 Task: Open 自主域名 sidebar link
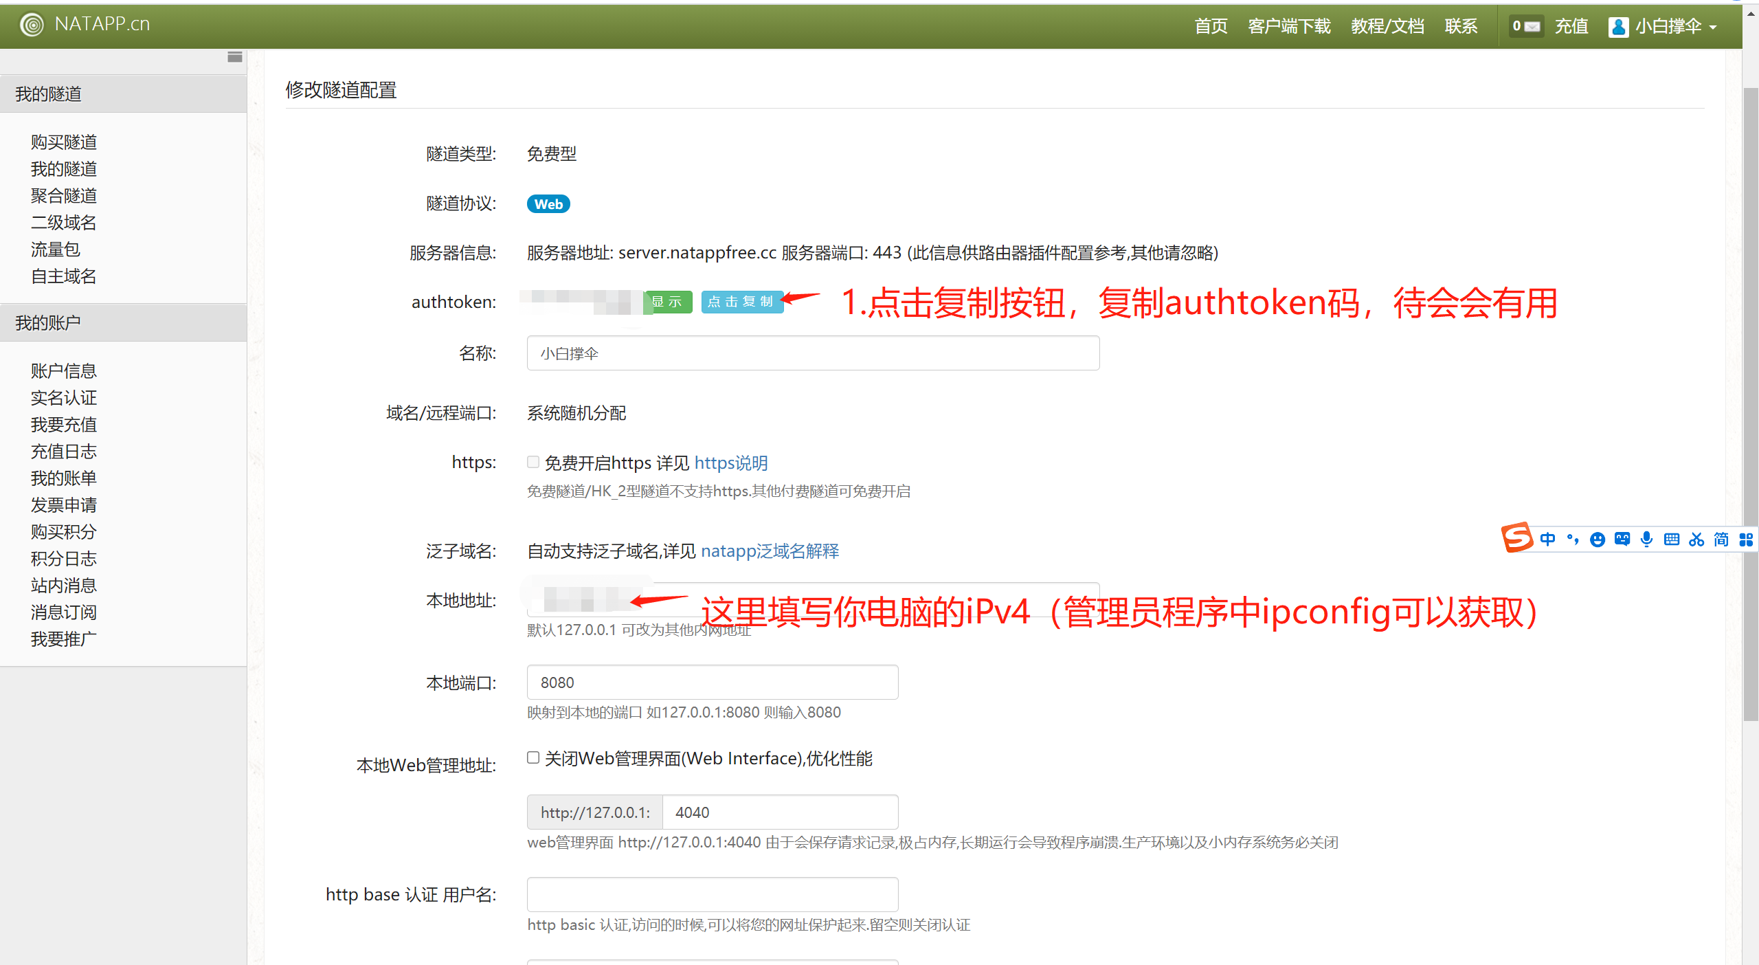click(x=64, y=276)
